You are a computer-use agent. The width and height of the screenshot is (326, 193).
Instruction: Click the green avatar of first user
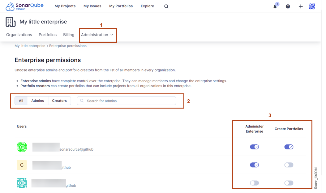[x=22, y=147]
